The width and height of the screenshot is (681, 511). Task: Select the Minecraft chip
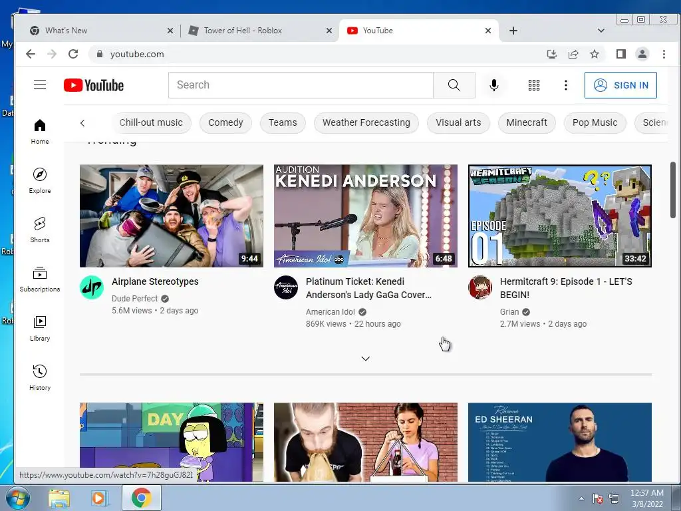527,122
